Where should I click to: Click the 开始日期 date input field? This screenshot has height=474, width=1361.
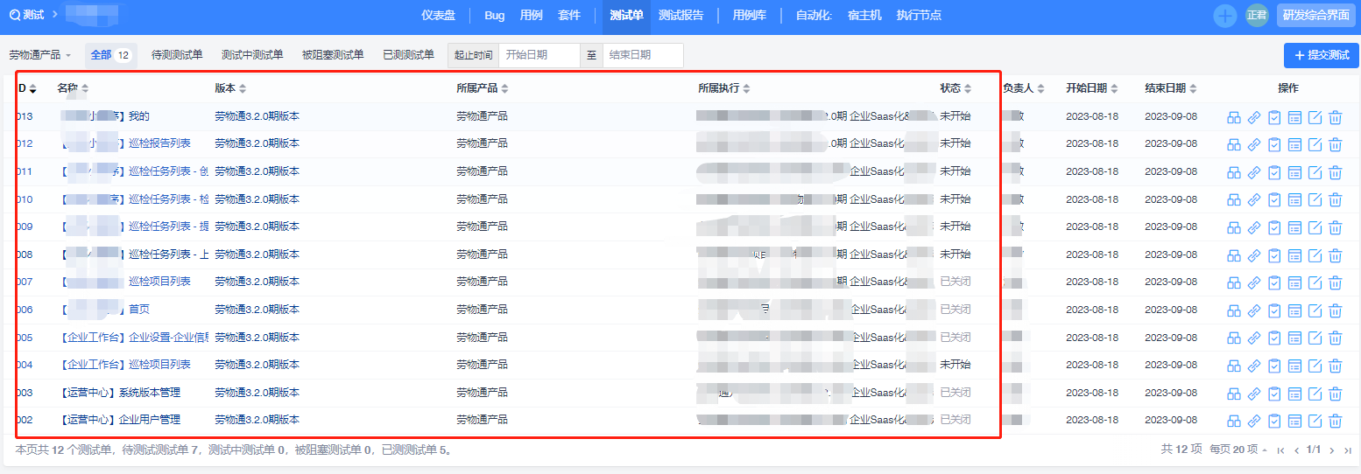pos(539,55)
